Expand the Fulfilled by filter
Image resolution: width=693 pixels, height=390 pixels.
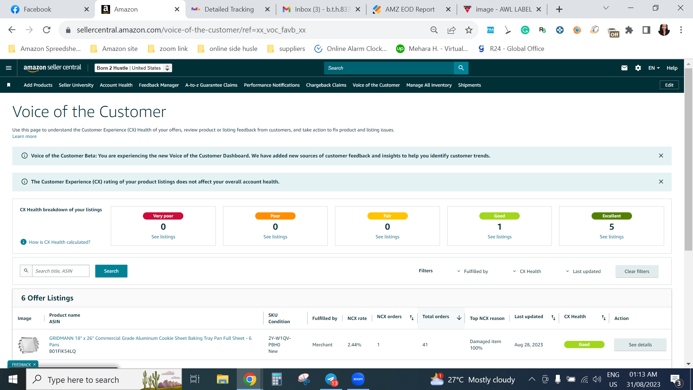(x=472, y=271)
